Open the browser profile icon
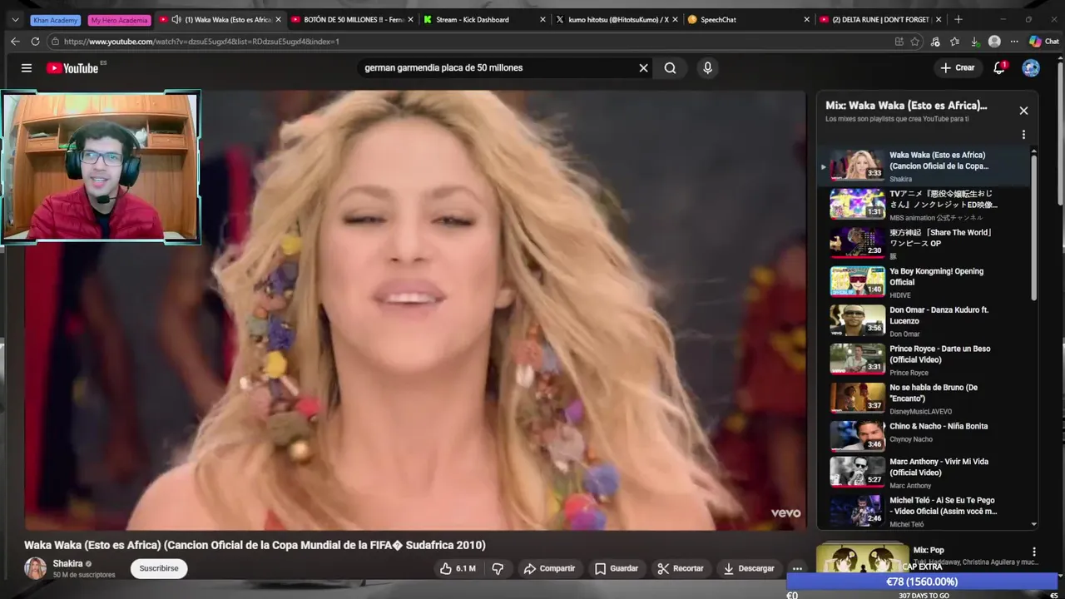This screenshot has height=599, width=1065. point(994,41)
